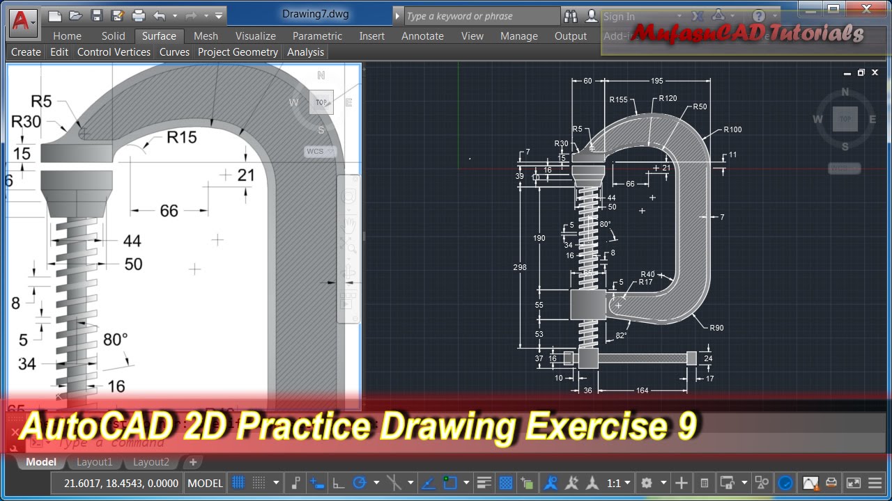Open the Manage ribbon tab
The image size is (892, 501).
518,36
